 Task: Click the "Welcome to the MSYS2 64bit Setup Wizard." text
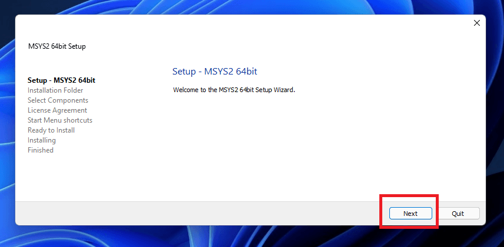[x=234, y=90]
